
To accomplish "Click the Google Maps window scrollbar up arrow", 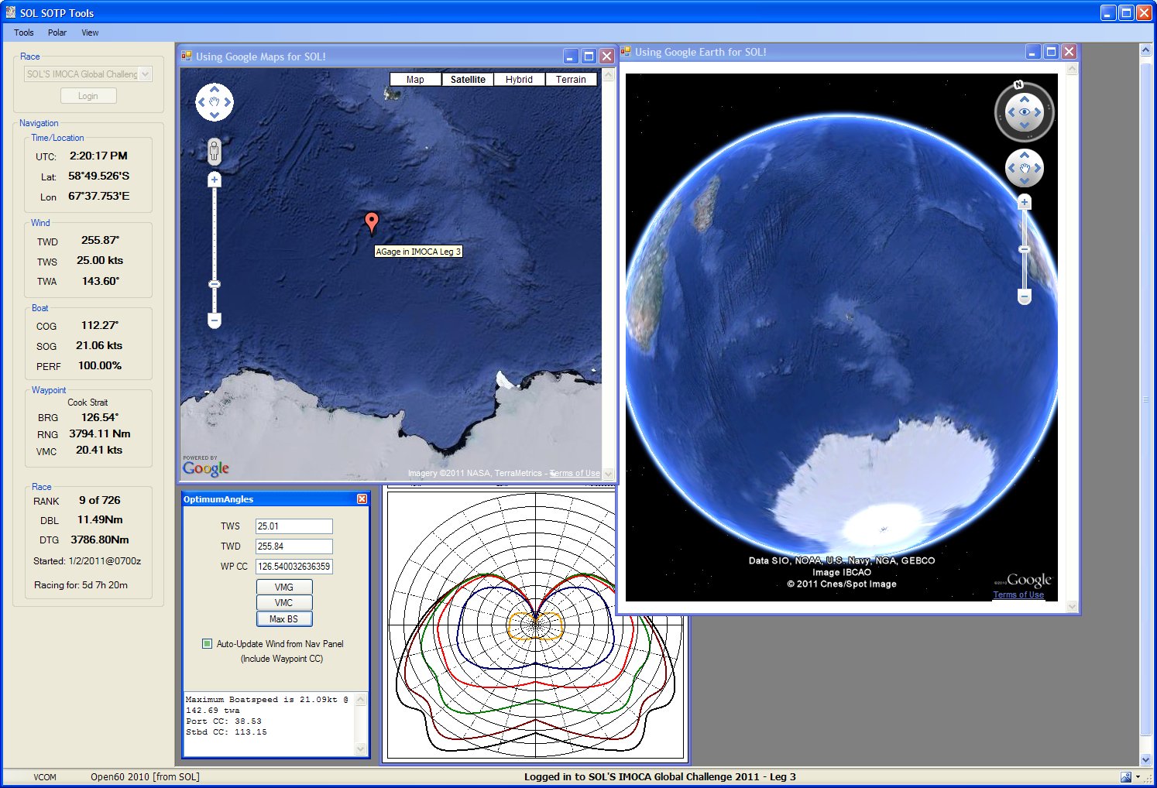I will [608, 75].
